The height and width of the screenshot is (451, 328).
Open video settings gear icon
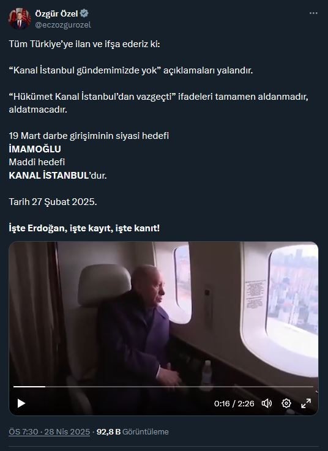pos(286,403)
